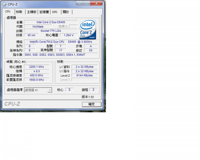This screenshot has height=160, width=200.
Task: Click the specification field E8400 @ 3.00GHz
Action: point(61,42)
